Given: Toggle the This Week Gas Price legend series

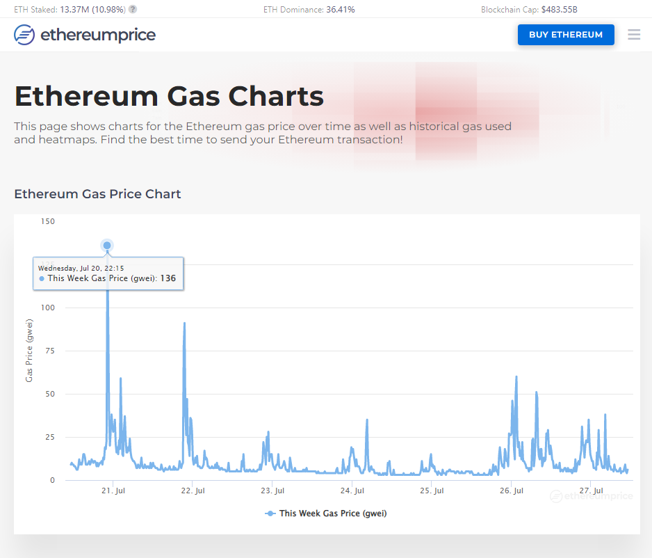Looking at the screenshot, I should click(x=332, y=513).
